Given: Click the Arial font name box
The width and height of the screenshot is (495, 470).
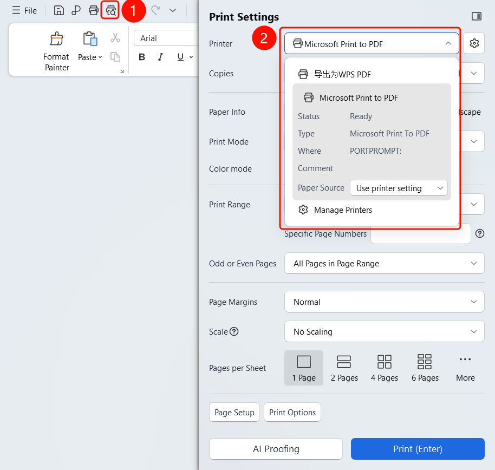Looking at the screenshot, I should (166, 38).
